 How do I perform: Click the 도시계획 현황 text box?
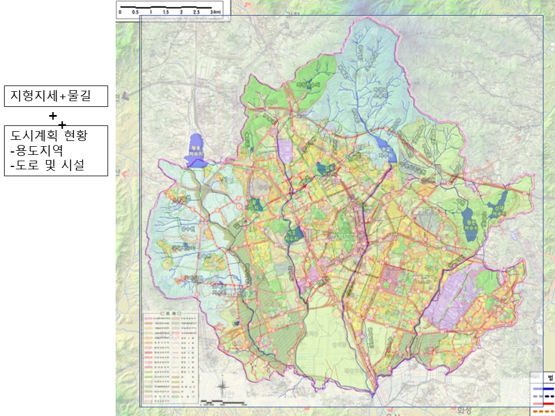point(56,151)
